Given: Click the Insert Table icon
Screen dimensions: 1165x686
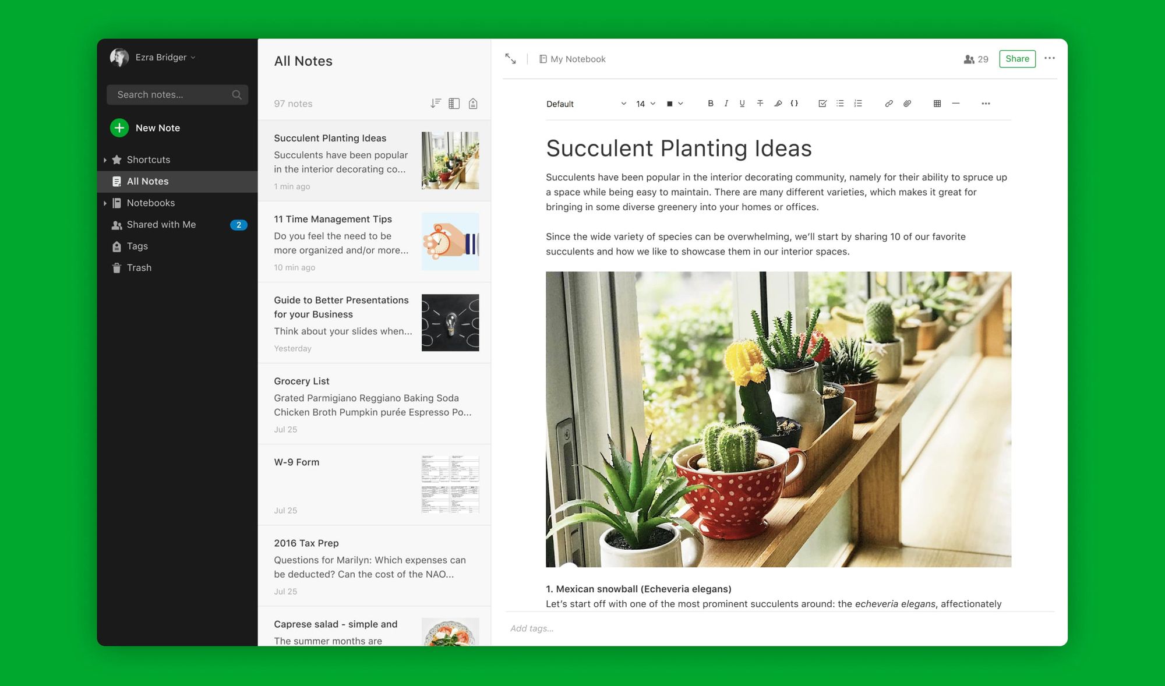Looking at the screenshot, I should coord(938,103).
